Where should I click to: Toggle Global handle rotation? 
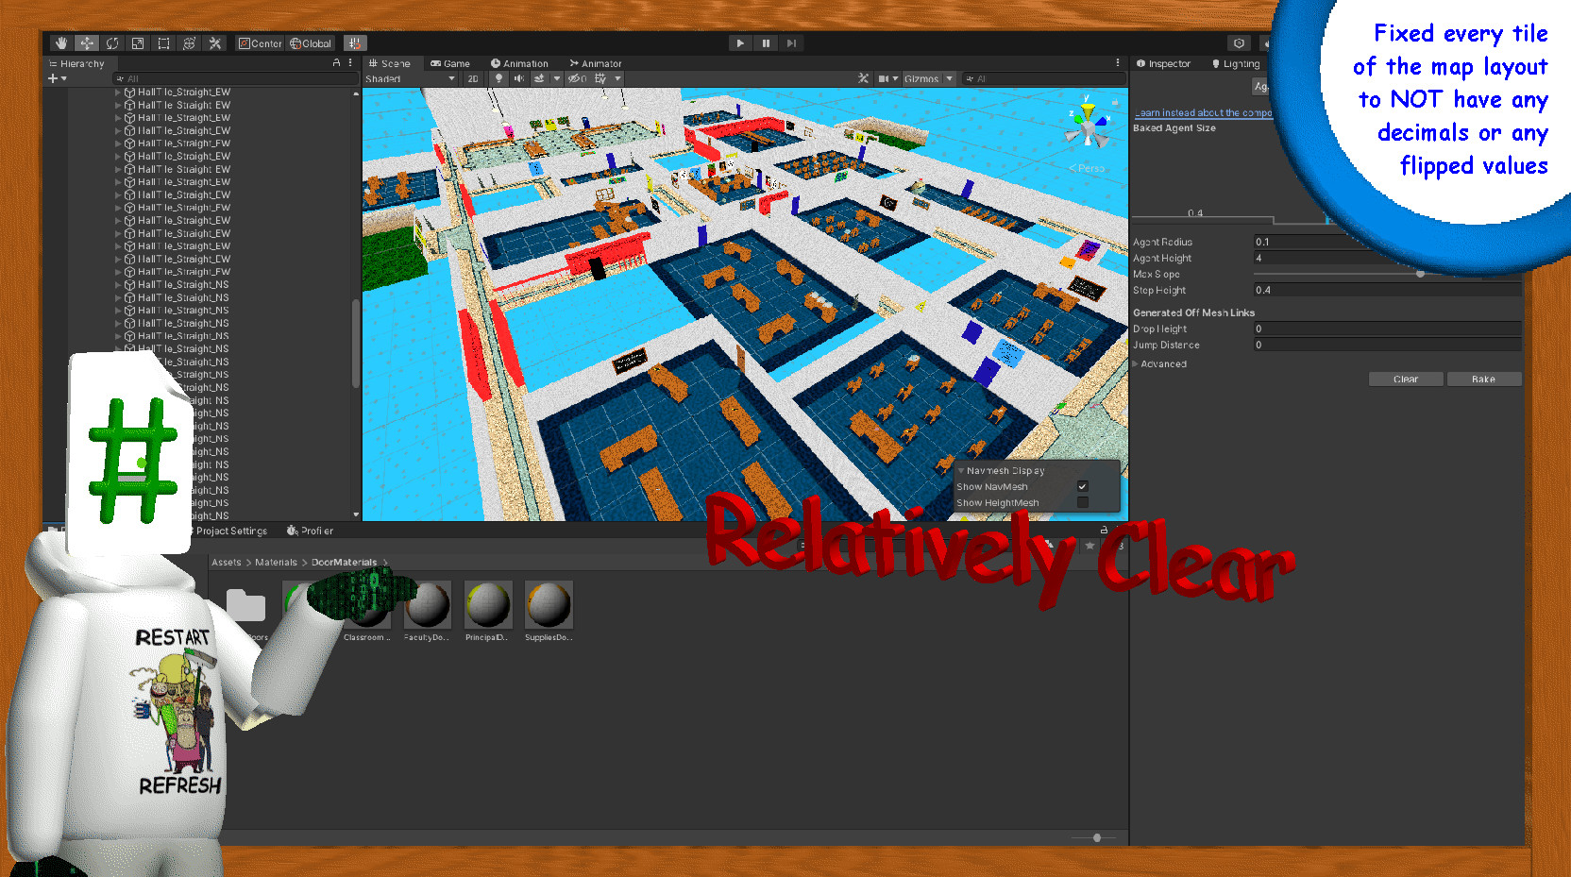pos(312,43)
